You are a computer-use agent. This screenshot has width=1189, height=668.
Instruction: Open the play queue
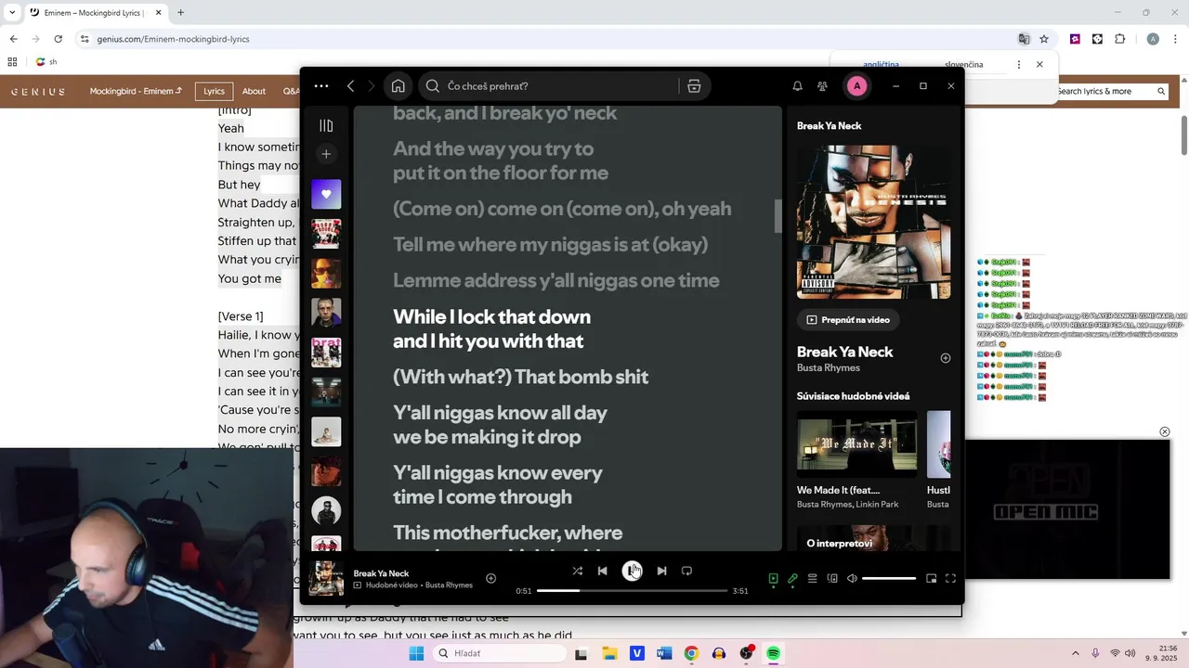point(812,578)
